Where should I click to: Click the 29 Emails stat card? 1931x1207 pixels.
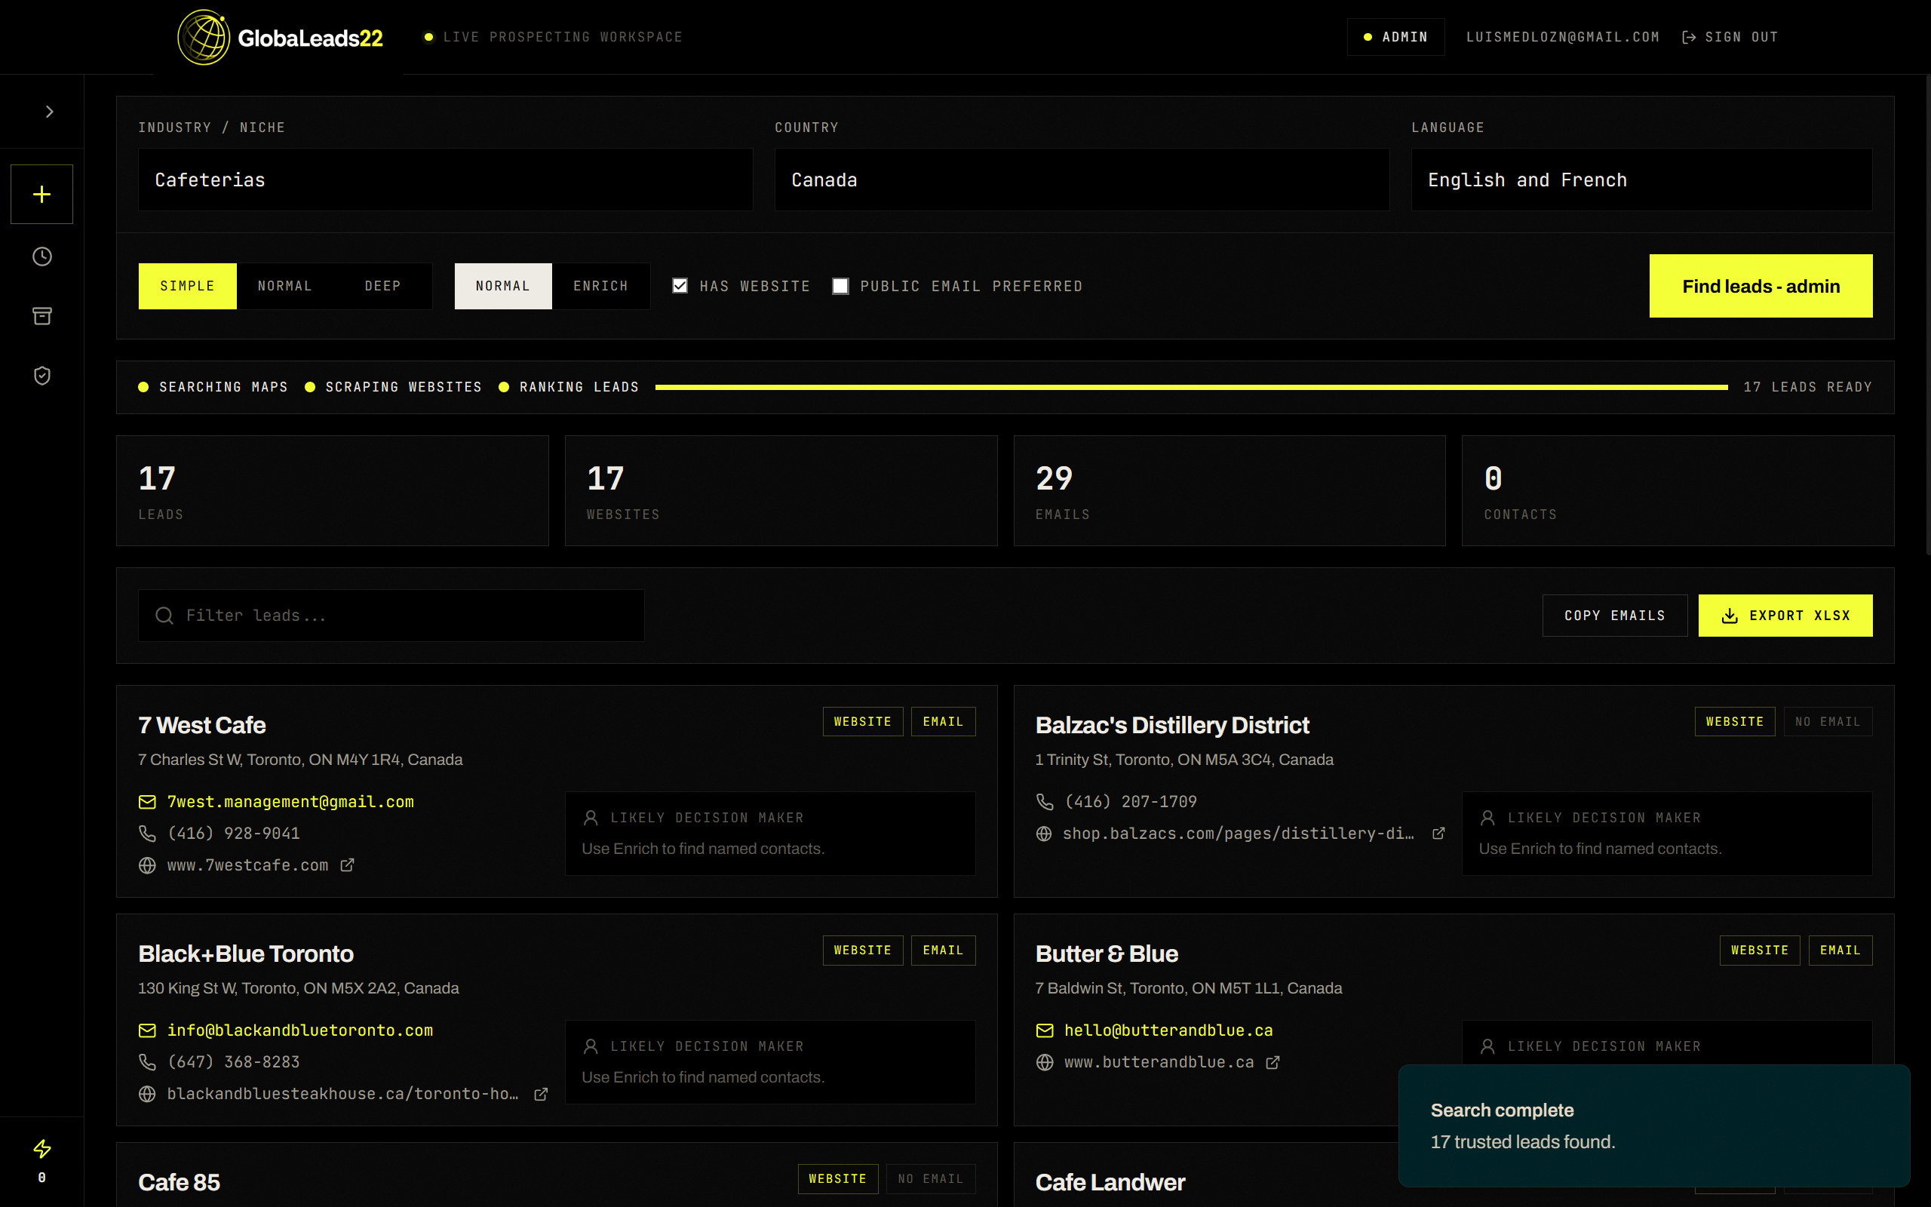(1229, 490)
